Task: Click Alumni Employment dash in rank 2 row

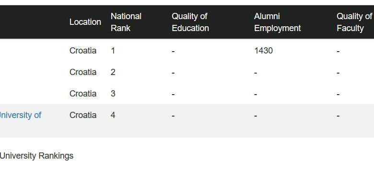Action: tap(256, 73)
